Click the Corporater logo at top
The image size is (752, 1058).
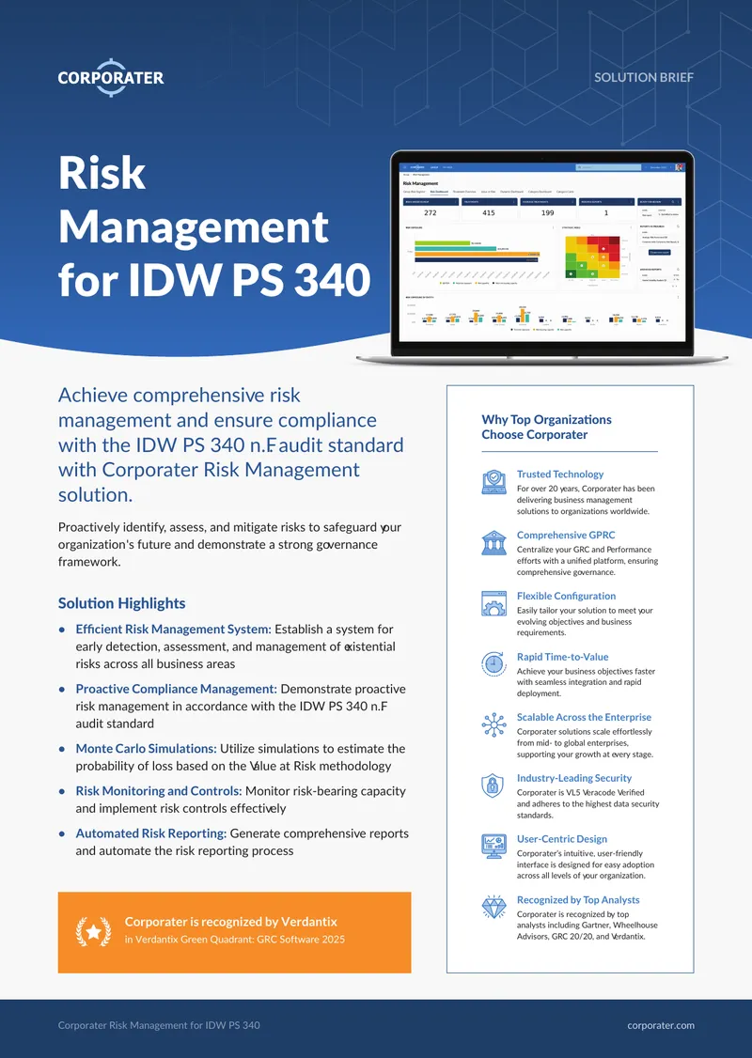pos(111,78)
